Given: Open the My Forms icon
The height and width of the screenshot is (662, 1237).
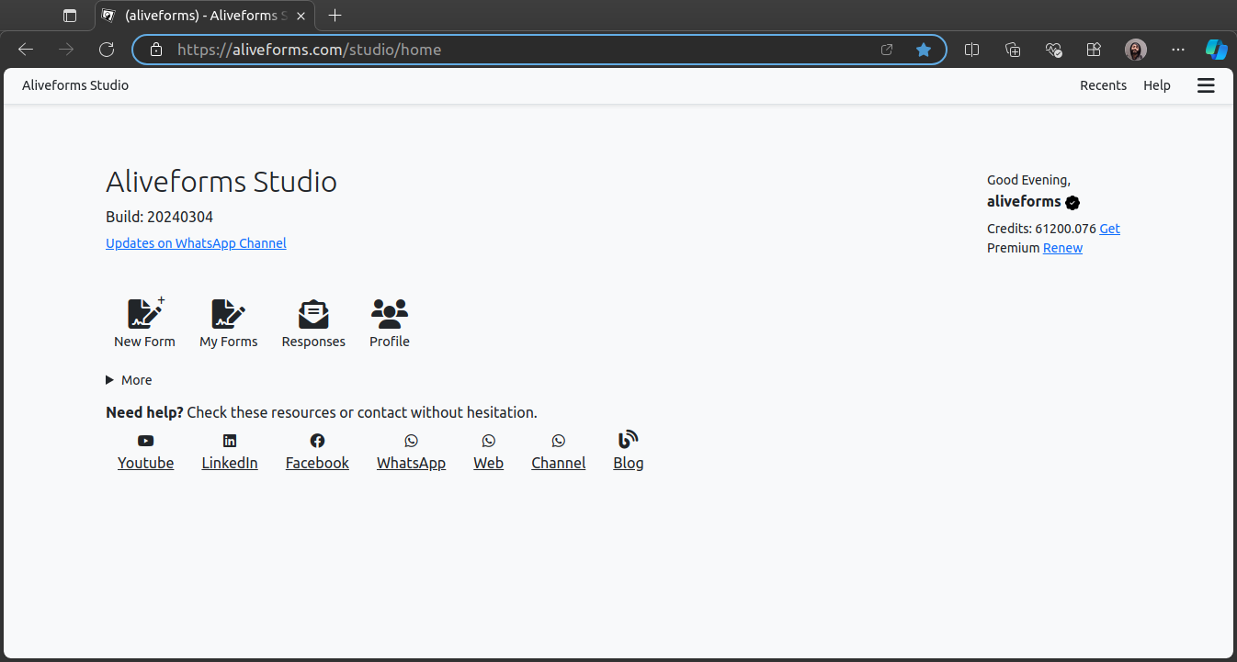Looking at the screenshot, I should tap(228, 314).
